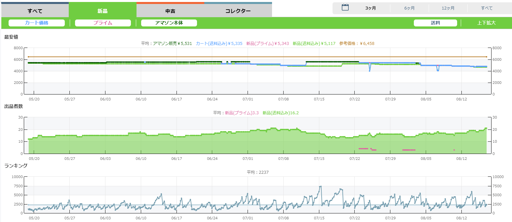Toggle the カート価格 series filter
The height and width of the screenshot is (222, 512).
37,23
